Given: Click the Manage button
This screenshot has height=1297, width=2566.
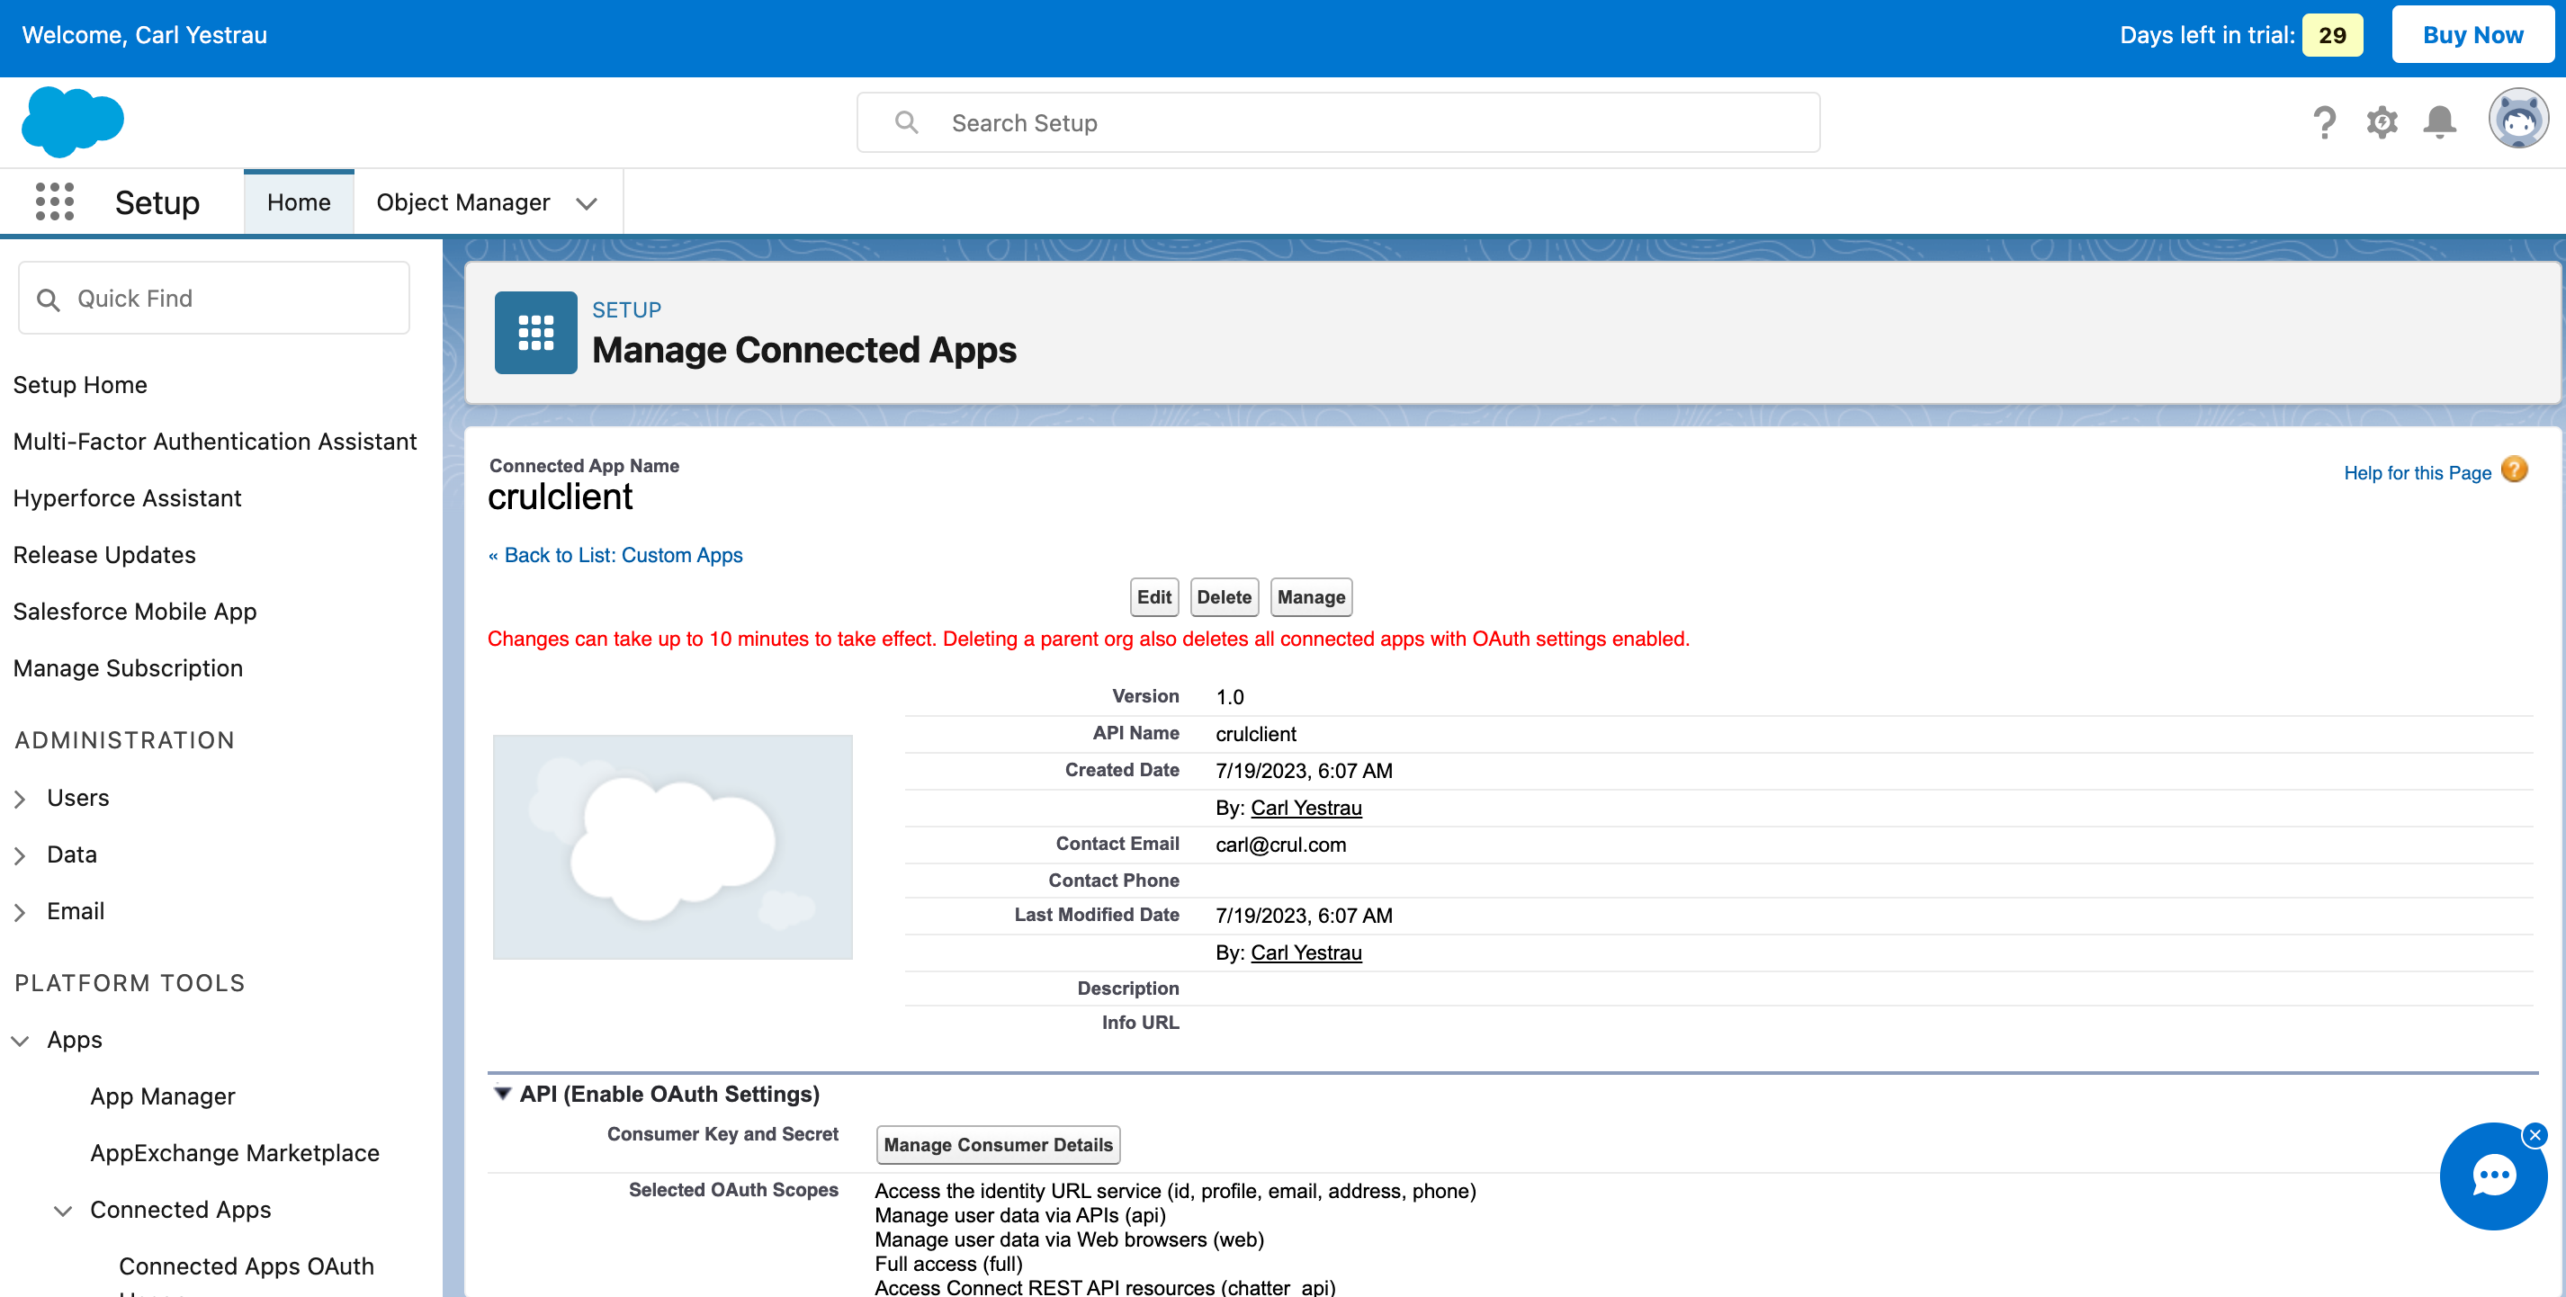Looking at the screenshot, I should [x=1311, y=596].
